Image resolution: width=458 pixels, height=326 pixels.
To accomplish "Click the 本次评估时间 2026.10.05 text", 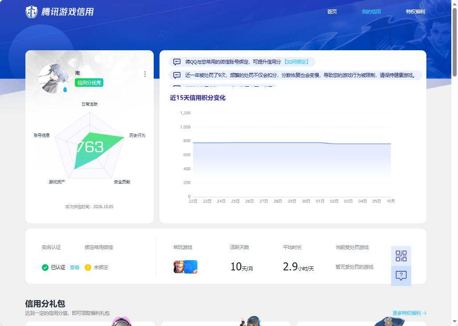I will coord(89,207).
